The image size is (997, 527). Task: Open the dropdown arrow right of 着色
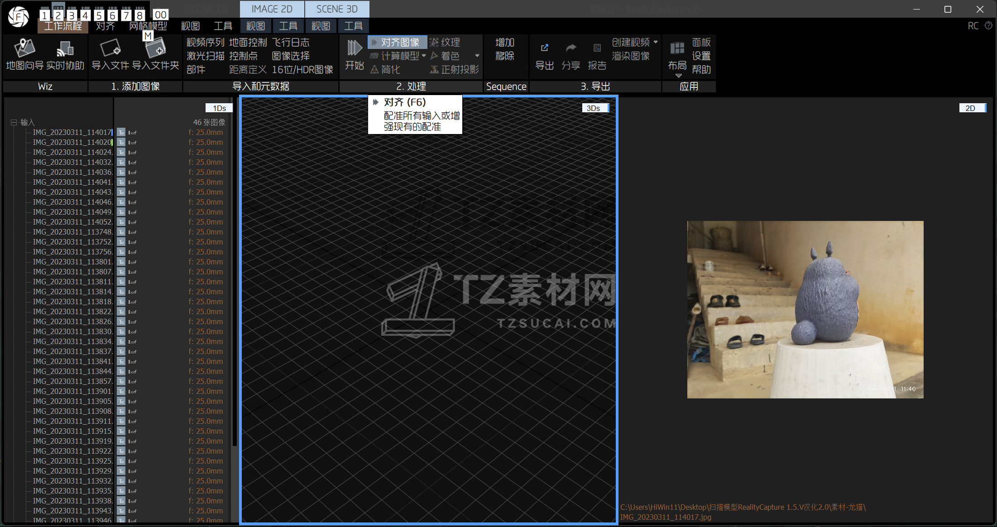click(477, 56)
